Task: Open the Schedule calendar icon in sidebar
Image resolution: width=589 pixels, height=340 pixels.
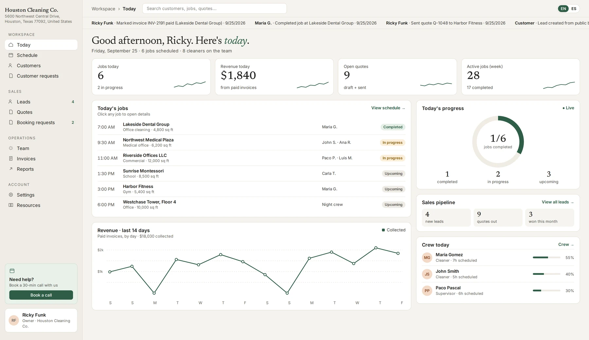Action: tap(11, 55)
